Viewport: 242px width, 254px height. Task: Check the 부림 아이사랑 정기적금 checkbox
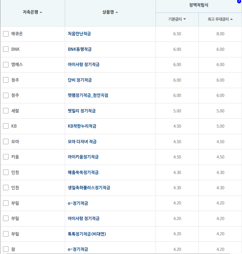point(6,218)
